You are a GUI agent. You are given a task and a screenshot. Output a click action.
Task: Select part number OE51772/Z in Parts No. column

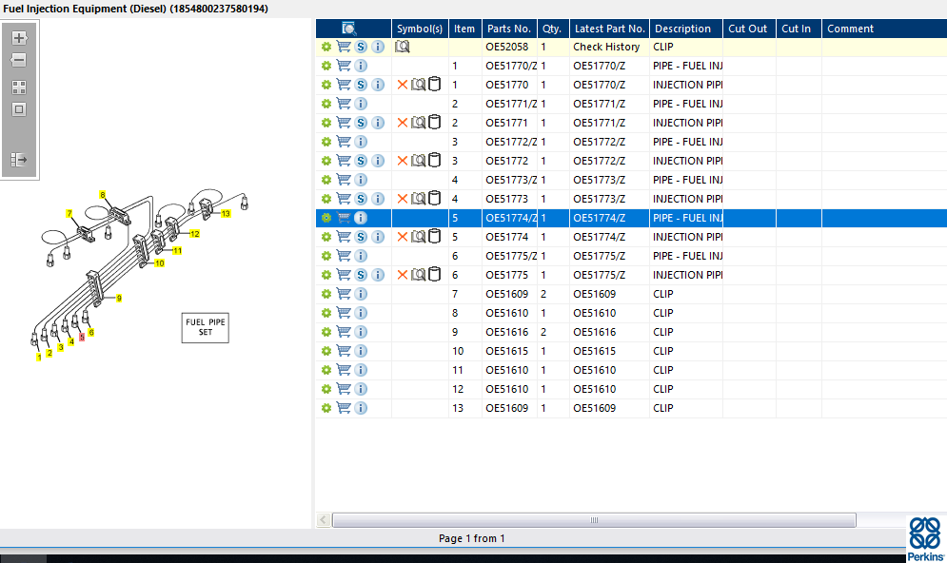tap(511, 142)
